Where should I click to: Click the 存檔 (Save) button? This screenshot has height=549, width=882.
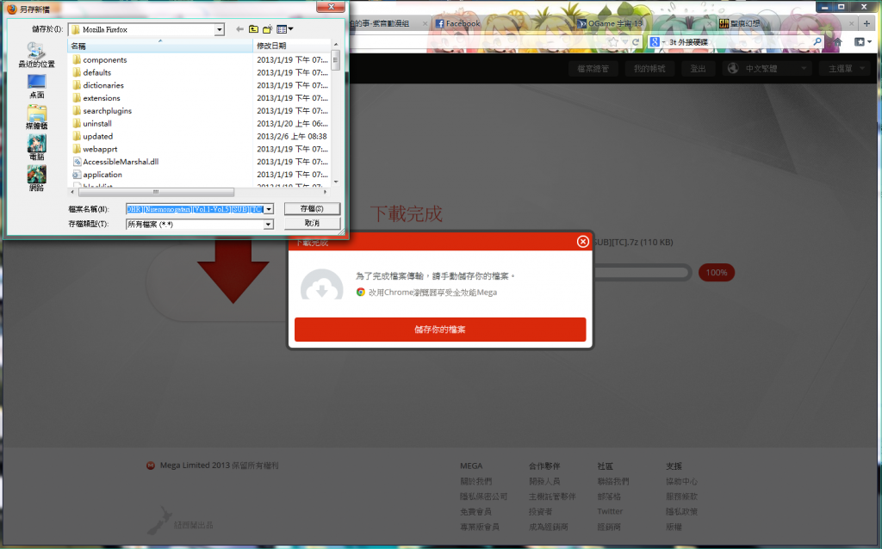(312, 209)
